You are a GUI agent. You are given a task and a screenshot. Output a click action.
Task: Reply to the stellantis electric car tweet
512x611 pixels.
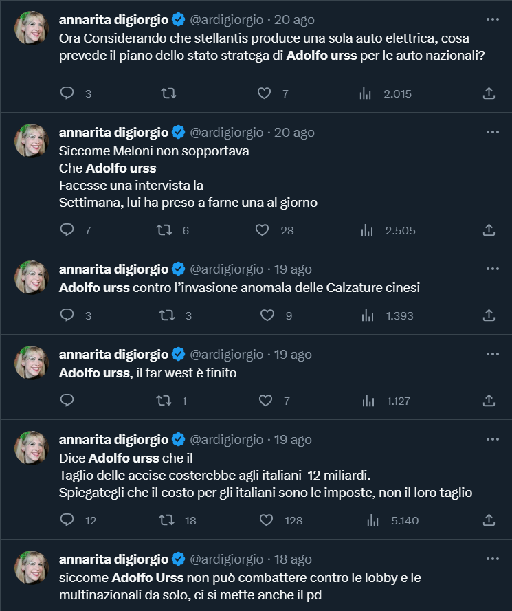pos(67,93)
